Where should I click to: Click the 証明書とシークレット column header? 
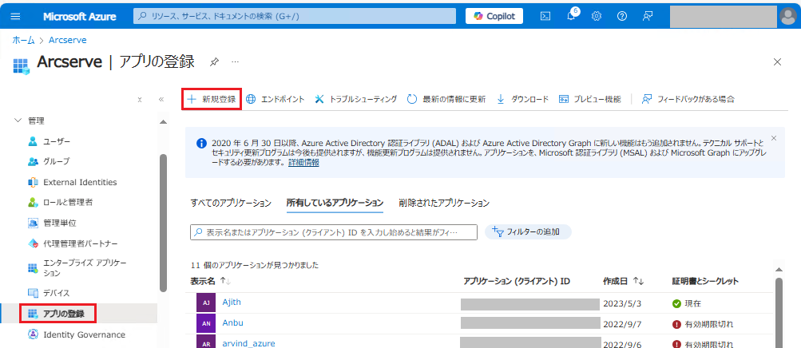click(x=705, y=281)
